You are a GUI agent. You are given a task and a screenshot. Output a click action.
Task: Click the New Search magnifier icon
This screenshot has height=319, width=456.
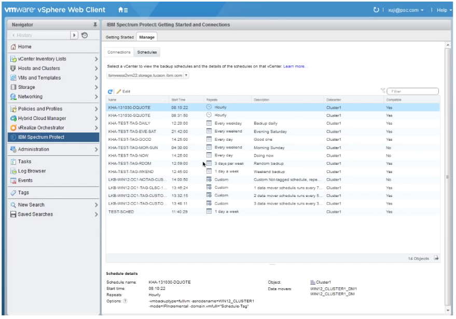click(13, 205)
